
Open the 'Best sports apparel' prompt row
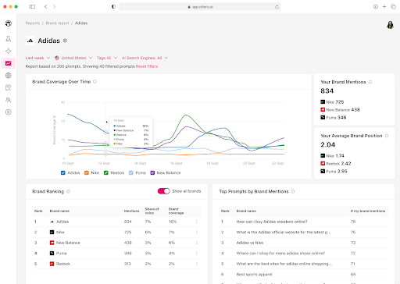(x=304, y=275)
